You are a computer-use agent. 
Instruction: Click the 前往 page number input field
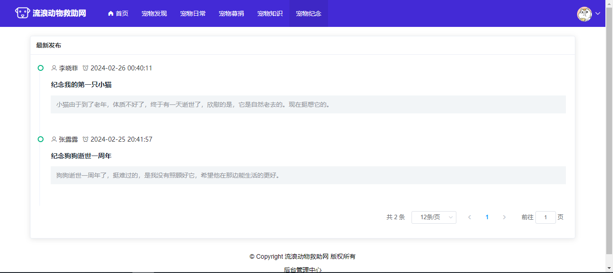545,217
